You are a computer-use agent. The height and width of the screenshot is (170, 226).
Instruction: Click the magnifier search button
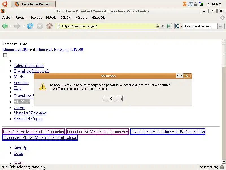click(x=221, y=26)
